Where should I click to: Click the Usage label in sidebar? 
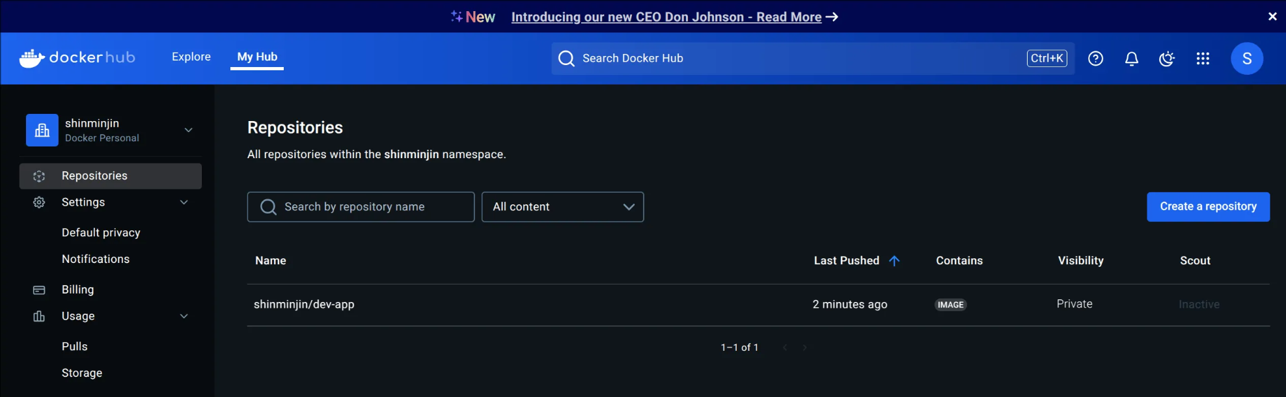pos(78,316)
